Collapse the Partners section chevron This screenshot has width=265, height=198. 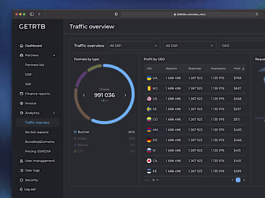[54, 55]
